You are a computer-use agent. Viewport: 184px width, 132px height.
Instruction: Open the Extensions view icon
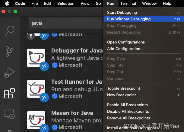point(10,93)
